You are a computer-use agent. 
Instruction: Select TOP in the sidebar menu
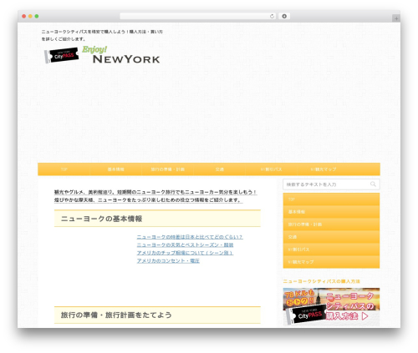click(x=331, y=199)
